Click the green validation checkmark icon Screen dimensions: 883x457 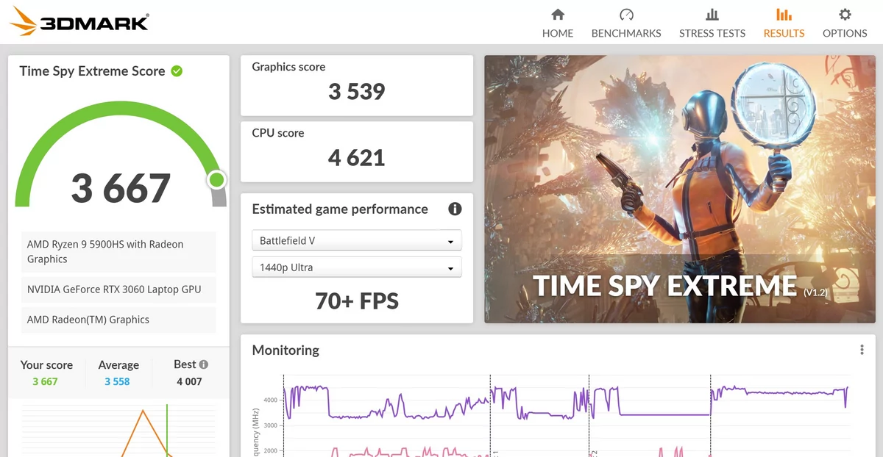coord(177,71)
